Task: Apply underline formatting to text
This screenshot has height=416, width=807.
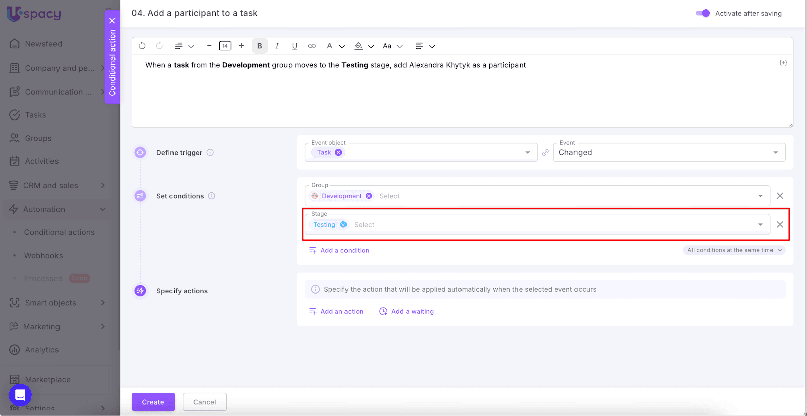Action: coord(295,46)
